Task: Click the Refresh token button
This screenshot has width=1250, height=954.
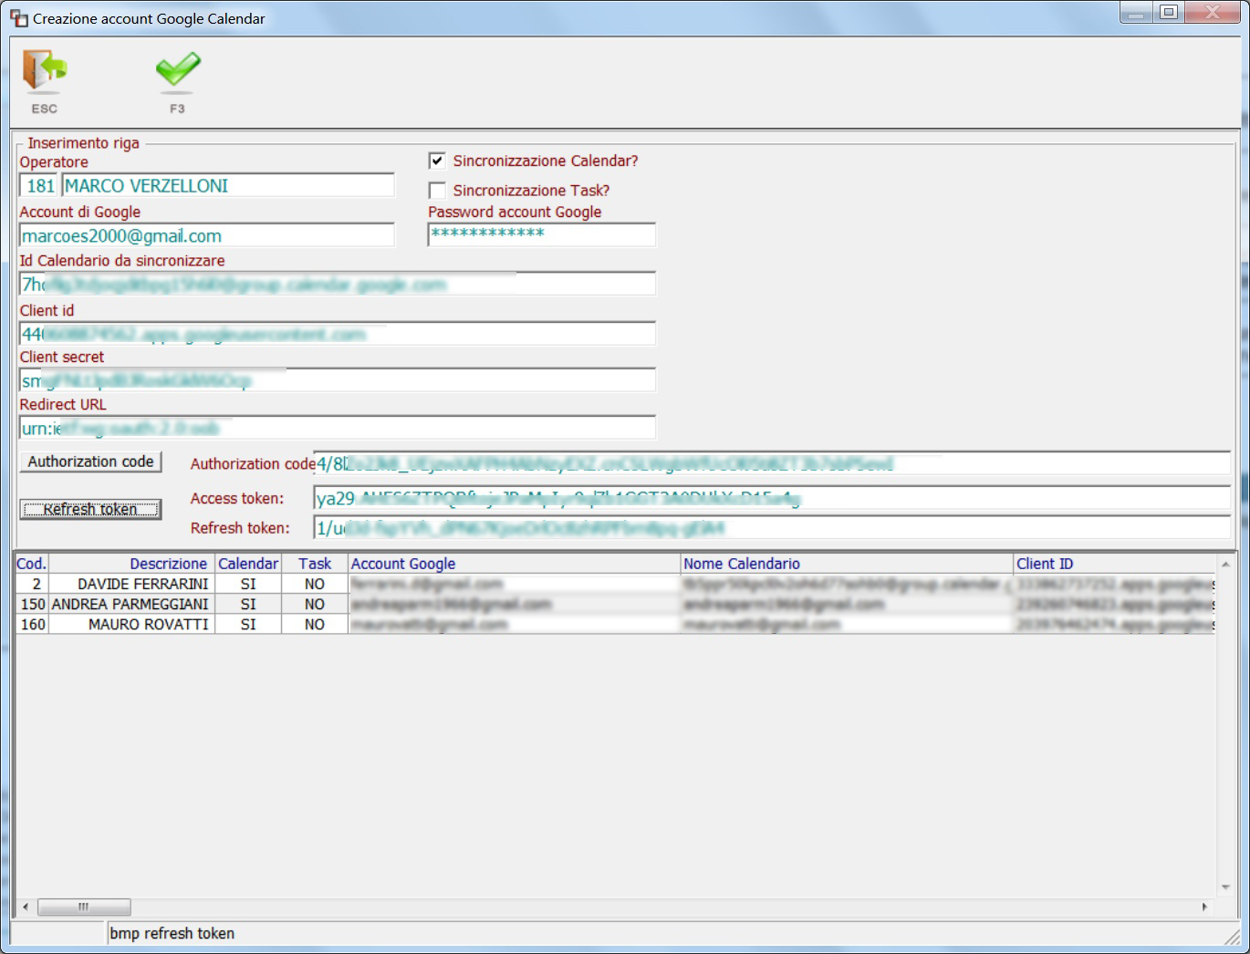Action: [90, 509]
